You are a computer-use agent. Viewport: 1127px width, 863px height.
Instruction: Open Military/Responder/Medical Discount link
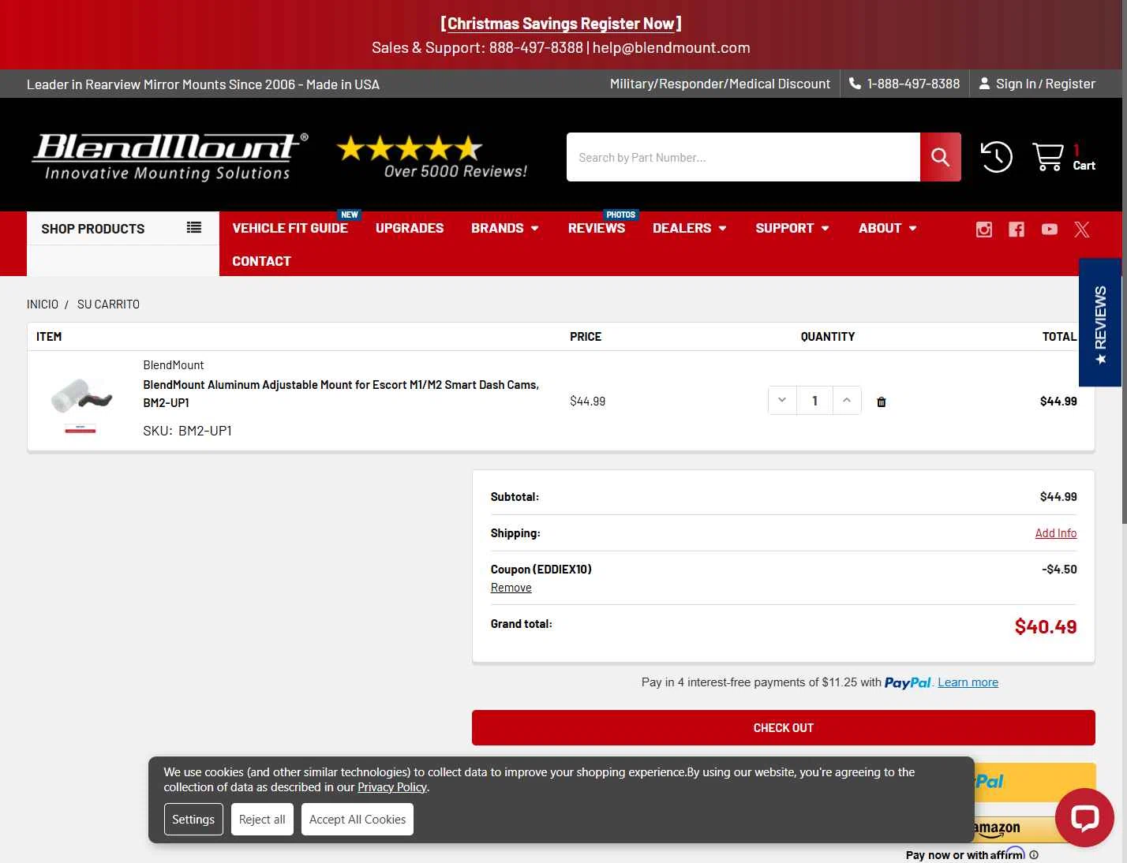point(720,84)
